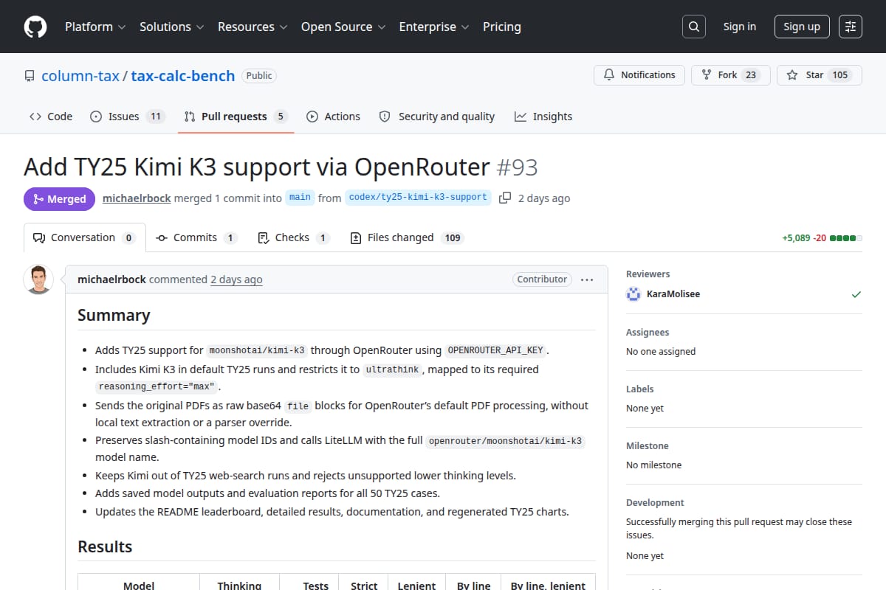Click KaraMolisee reviewer avatar
886x590 pixels.
(633, 294)
